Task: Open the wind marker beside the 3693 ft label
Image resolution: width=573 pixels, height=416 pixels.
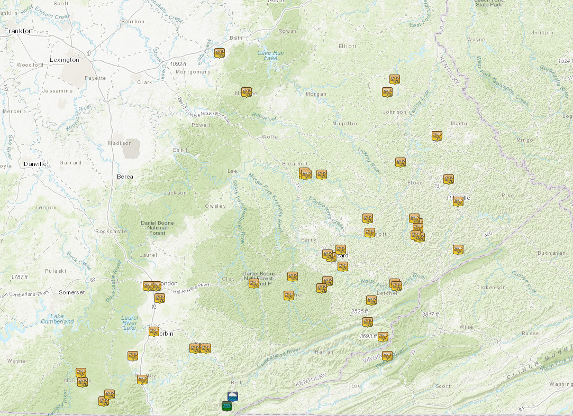Action: pyautogui.click(x=383, y=337)
